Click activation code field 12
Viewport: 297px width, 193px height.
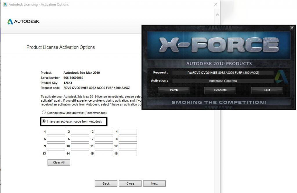click(128, 146)
